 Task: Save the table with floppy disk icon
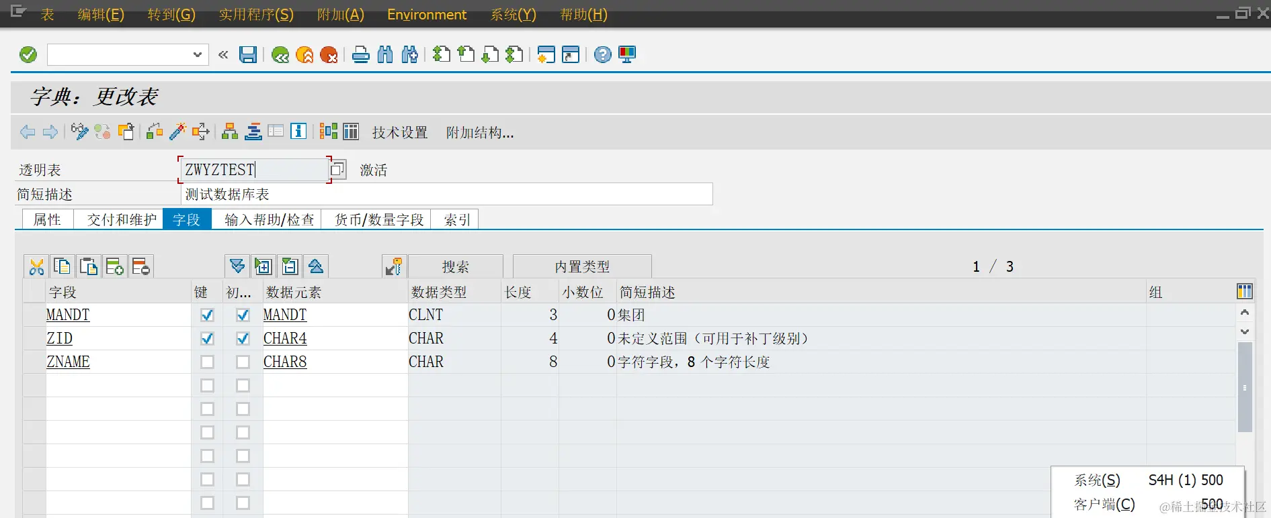[x=248, y=54]
